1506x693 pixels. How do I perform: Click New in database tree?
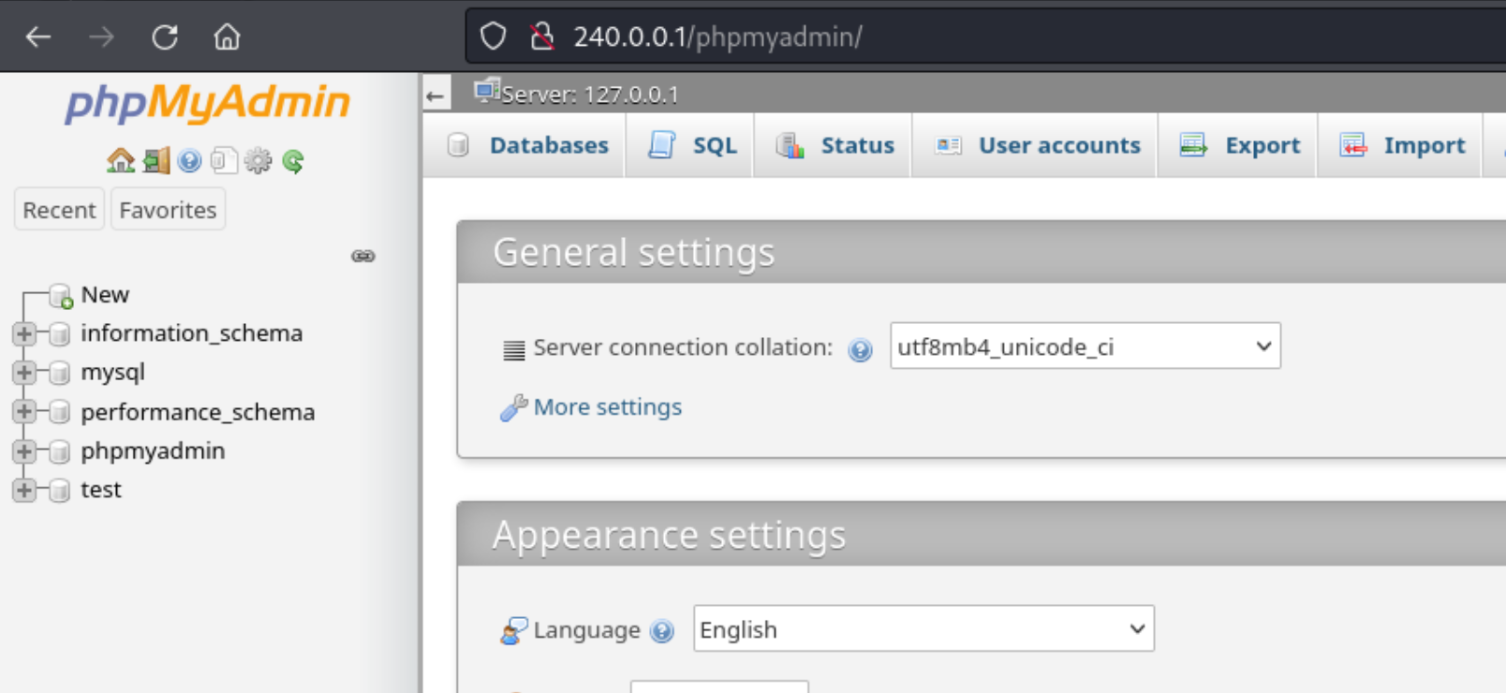tap(105, 295)
